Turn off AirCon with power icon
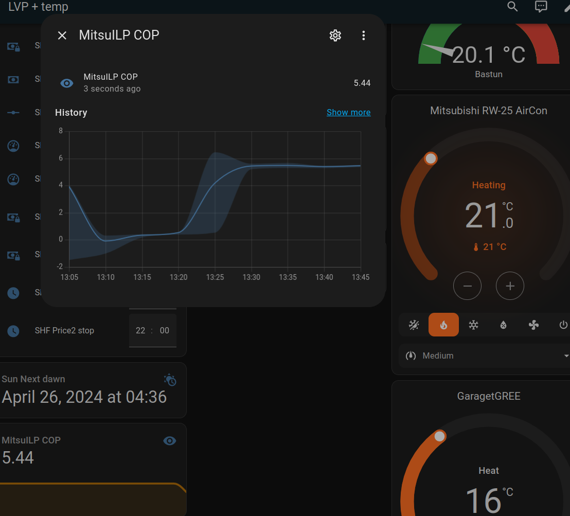The height and width of the screenshot is (516, 570). click(563, 325)
